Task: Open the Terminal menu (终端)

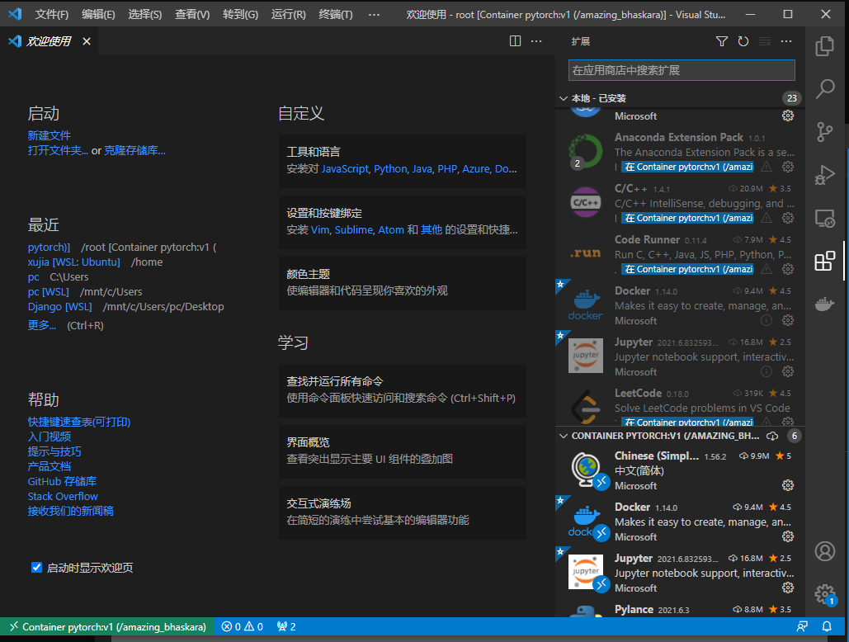Action: click(336, 14)
